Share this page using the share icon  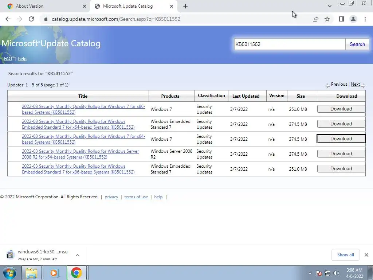pos(315,19)
